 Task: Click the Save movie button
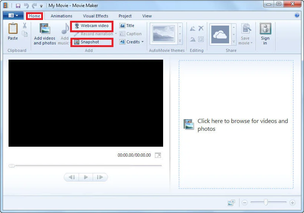(x=246, y=34)
